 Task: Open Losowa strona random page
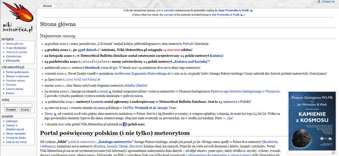[x=15, y=89]
